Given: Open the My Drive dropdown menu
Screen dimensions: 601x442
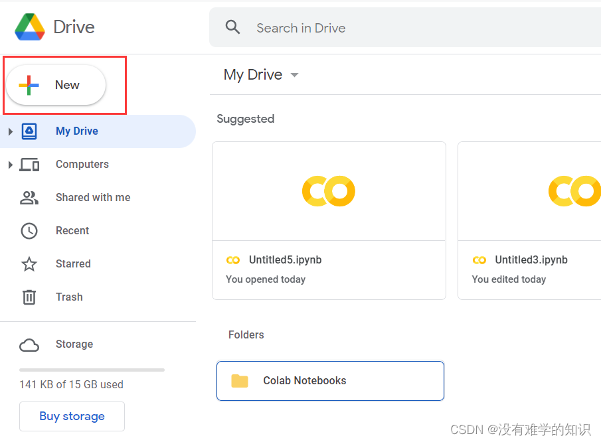Looking at the screenshot, I should [294, 74].
